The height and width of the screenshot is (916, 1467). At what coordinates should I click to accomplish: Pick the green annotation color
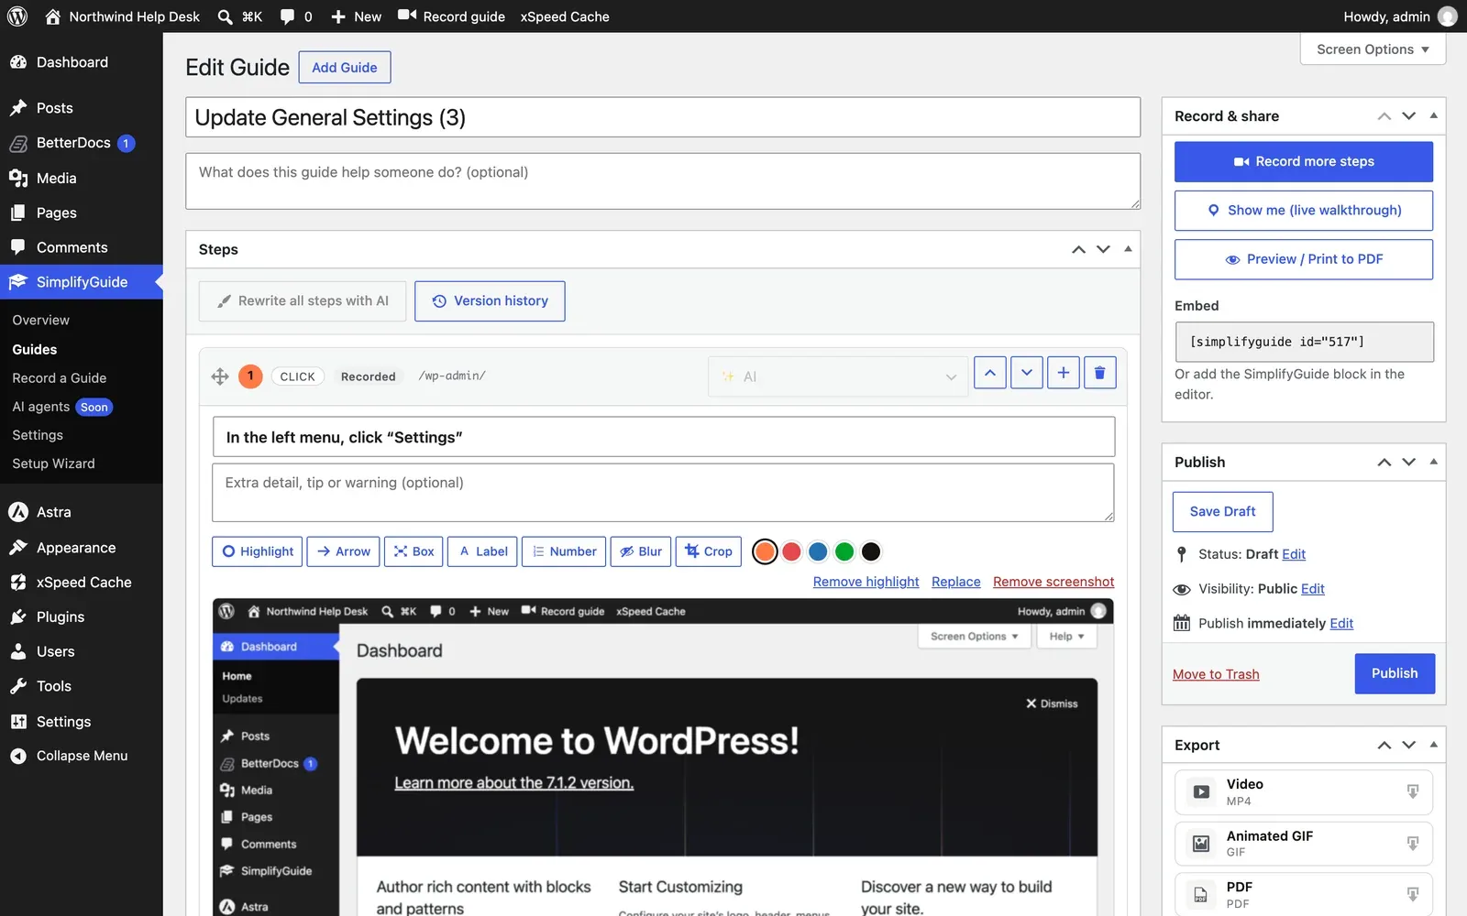pos(844,551)
